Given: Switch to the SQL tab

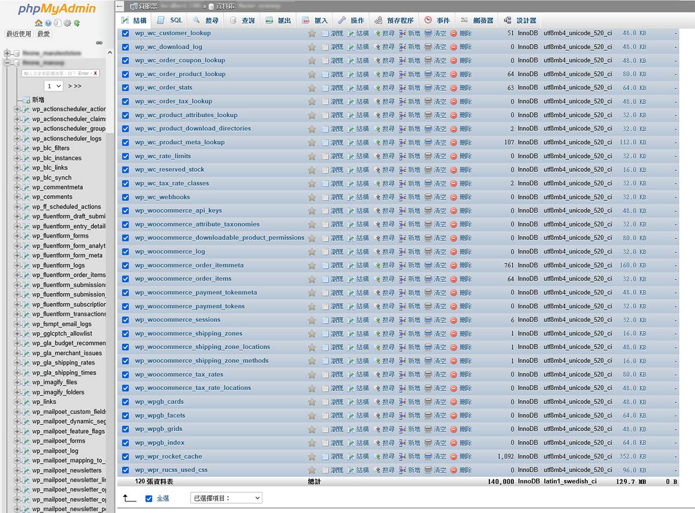Looking at the screenshot, I should click(170, 20).
